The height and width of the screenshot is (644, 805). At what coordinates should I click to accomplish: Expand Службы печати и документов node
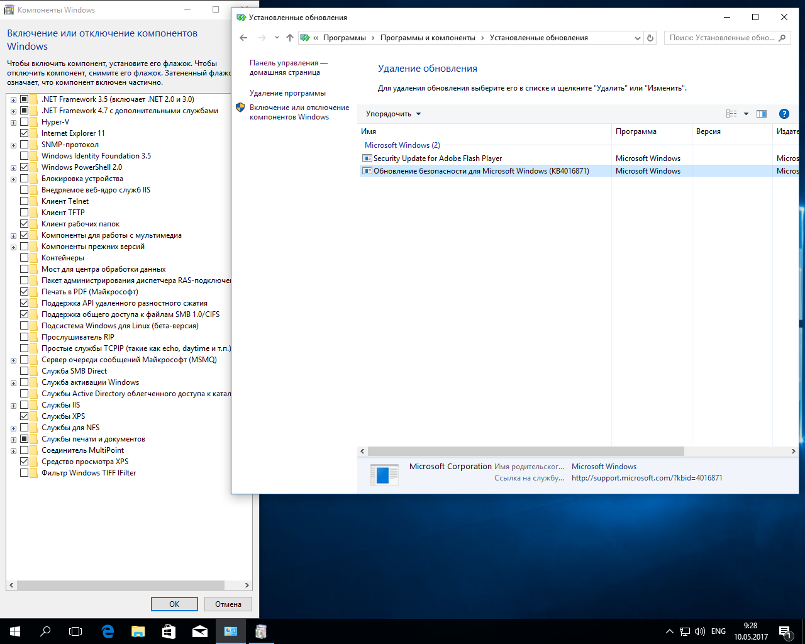[x=13, y=439]
